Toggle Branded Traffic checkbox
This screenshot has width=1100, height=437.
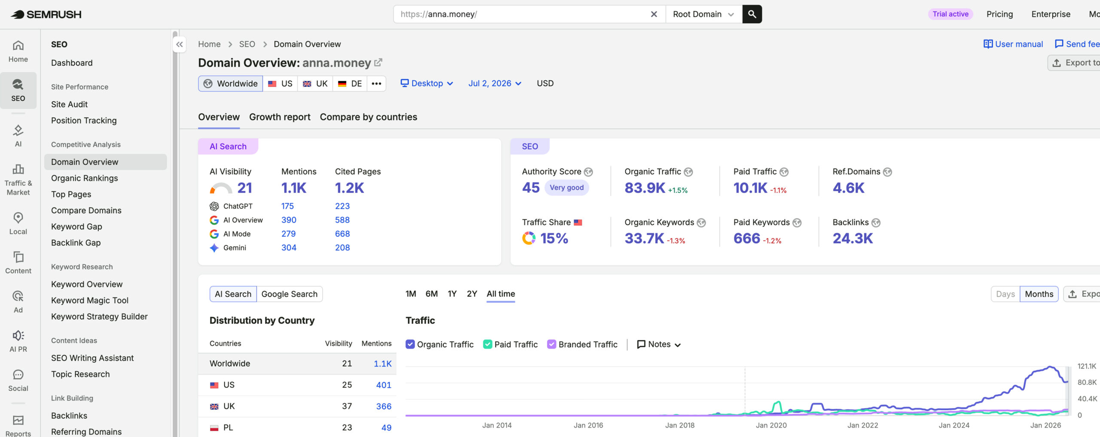552,344
